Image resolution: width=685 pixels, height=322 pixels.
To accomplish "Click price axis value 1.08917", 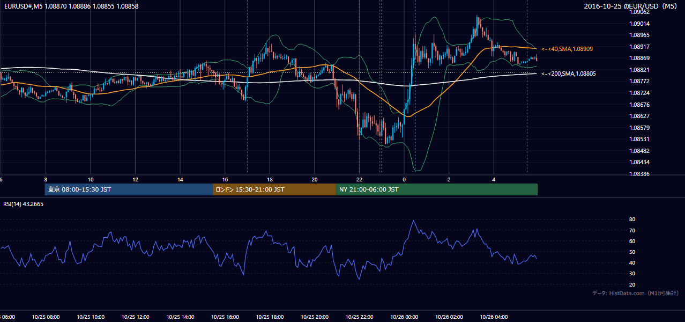I will tap(639, 47).
